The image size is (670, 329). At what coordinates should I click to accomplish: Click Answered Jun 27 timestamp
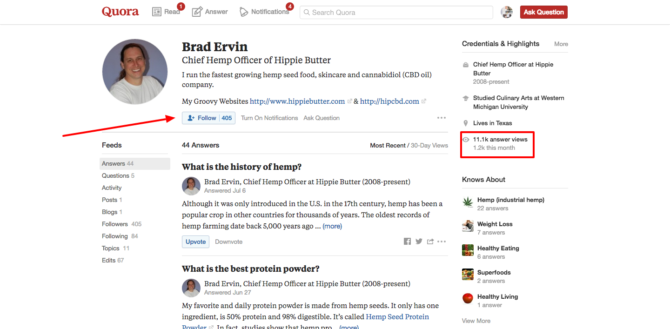pos(228,293)
